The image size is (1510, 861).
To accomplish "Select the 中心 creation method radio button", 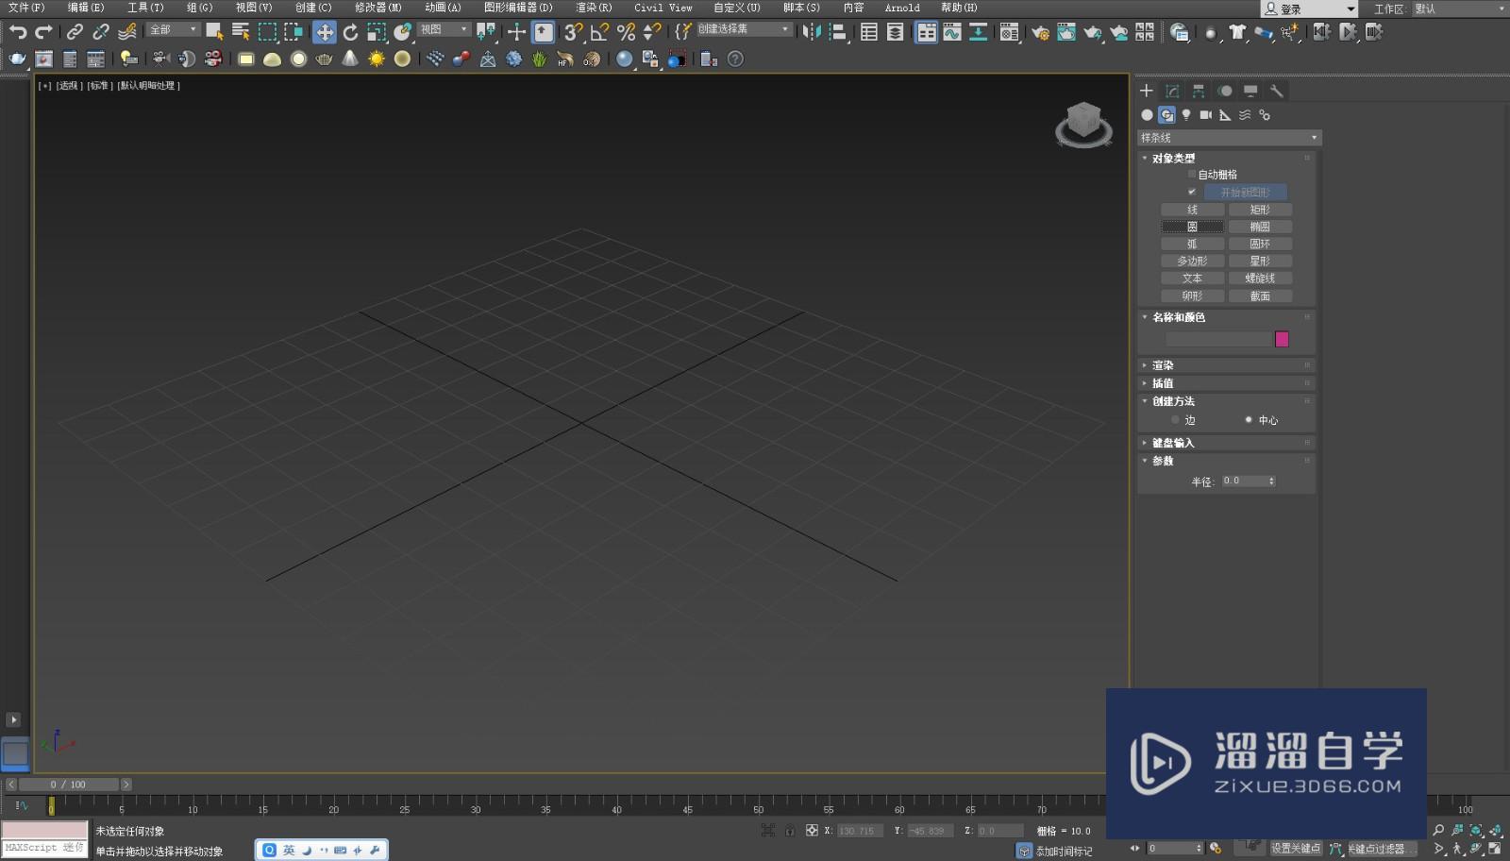I will [x=1249, y=420].
